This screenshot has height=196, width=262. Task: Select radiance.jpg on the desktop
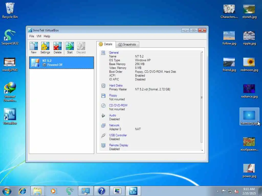point(249,91)
